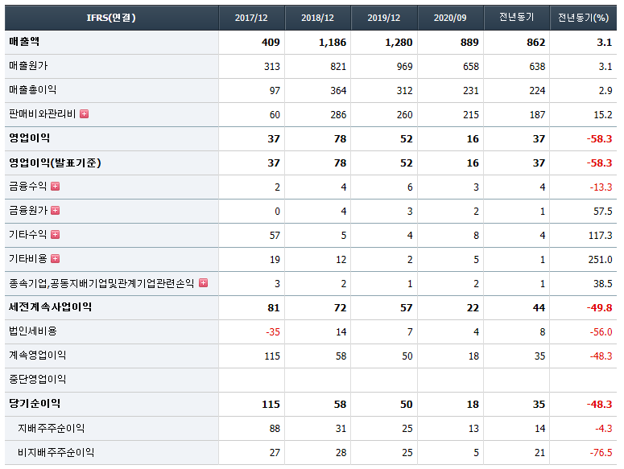Image resolution: width=624 pixels, height=469 pixels.
Task: Click the 비지배주주순이익 전년동기 value 21
Action: 539,453
